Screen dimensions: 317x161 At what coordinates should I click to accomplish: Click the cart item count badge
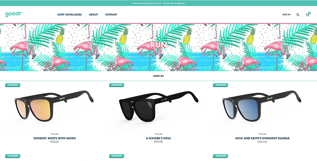coord(309,13)
